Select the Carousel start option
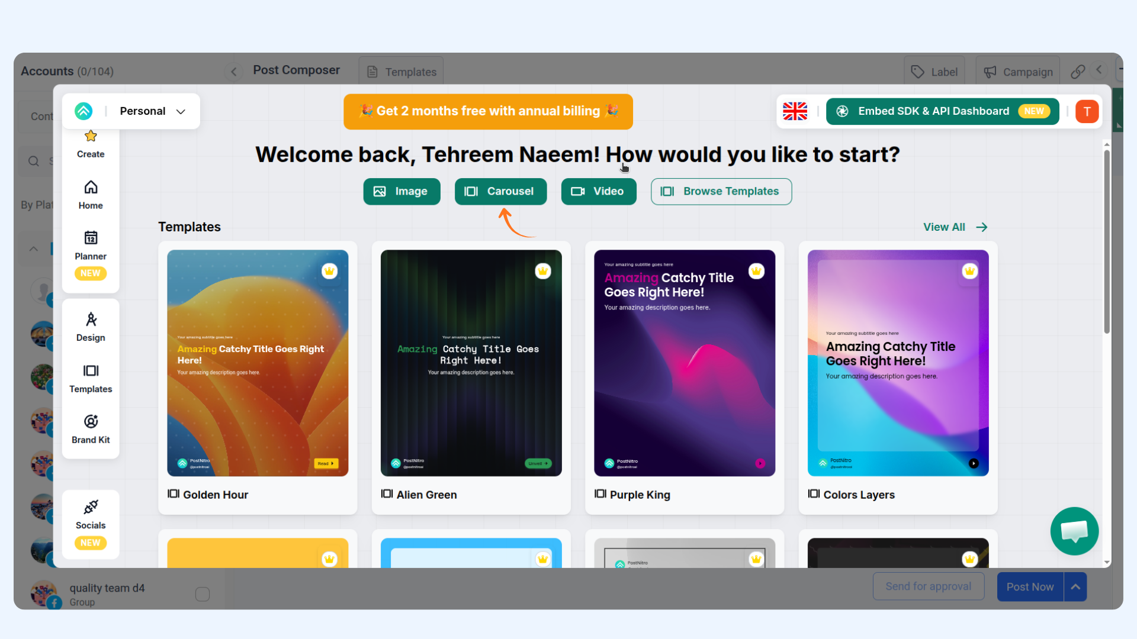This screenshot has width=1137, height=639. point(500,192)
